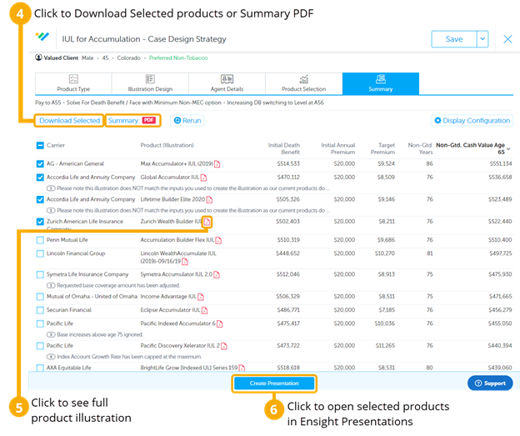Go to the Product Type tab

click(x=73, y=83)
